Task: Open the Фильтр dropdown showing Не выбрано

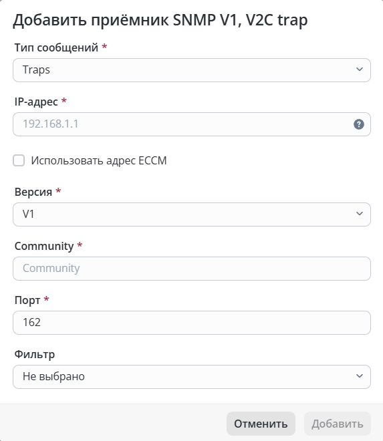Action: 192,377
